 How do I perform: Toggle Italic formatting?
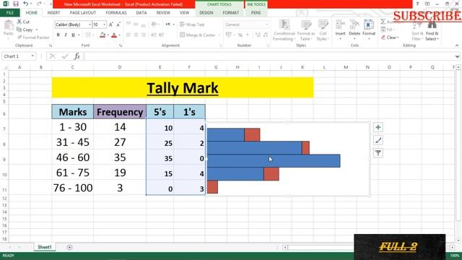tap(66, 35)
